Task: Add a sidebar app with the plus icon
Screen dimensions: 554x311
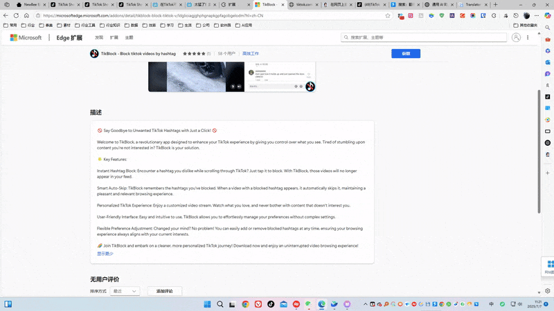Action: click(x=547, y=173)
